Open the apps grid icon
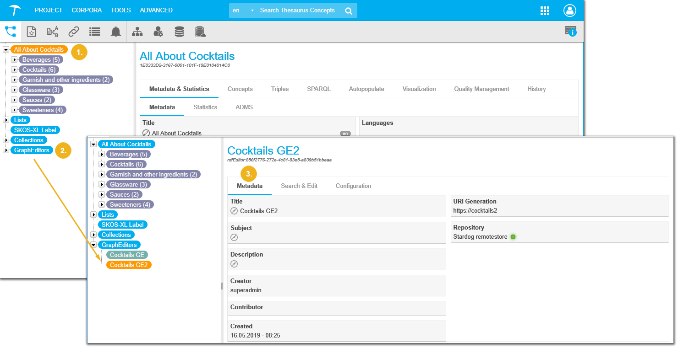 (545, 11)
